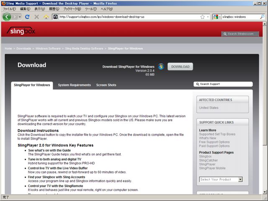This screenshot has width=268, height=201.
Task: Open the ヘルプ(H) menu
Action: coord(107,9)
